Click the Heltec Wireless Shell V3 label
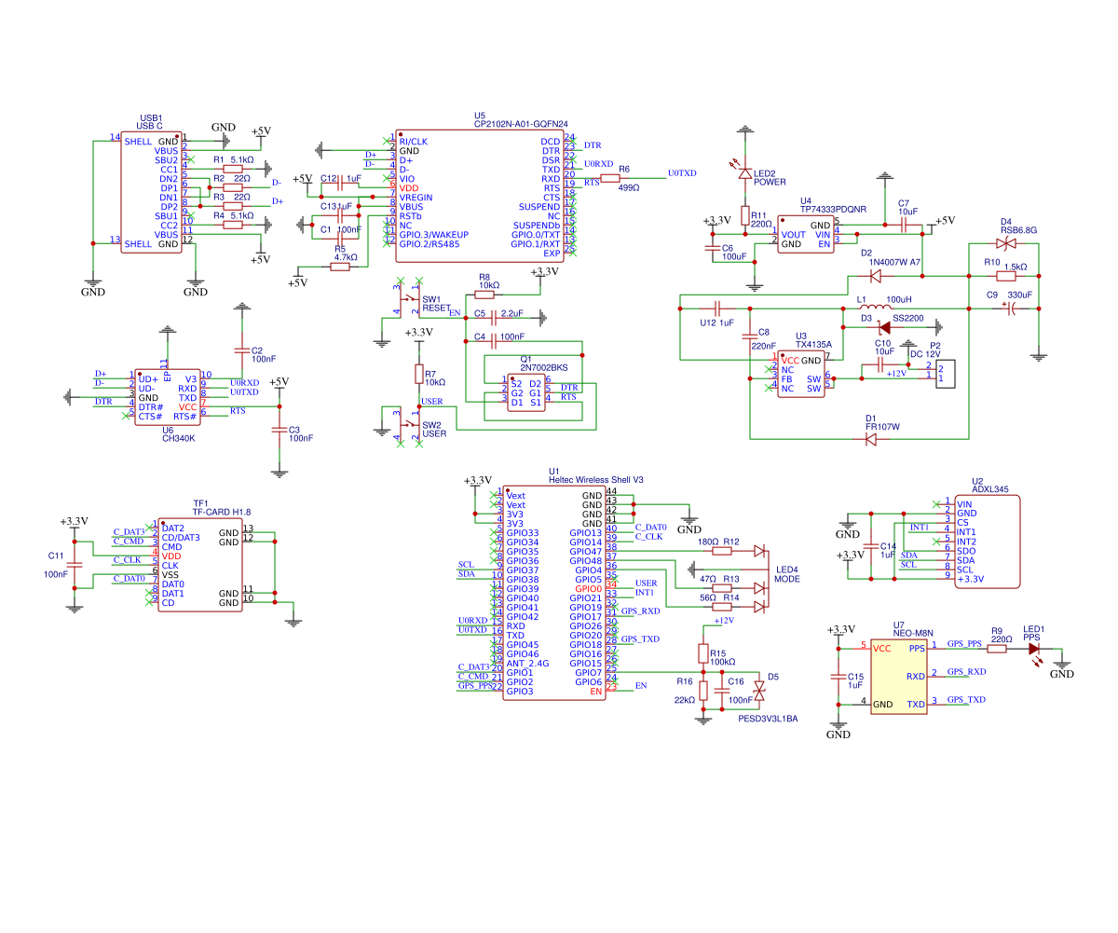This screenshot has height=933, width=1118. [596, 479]
